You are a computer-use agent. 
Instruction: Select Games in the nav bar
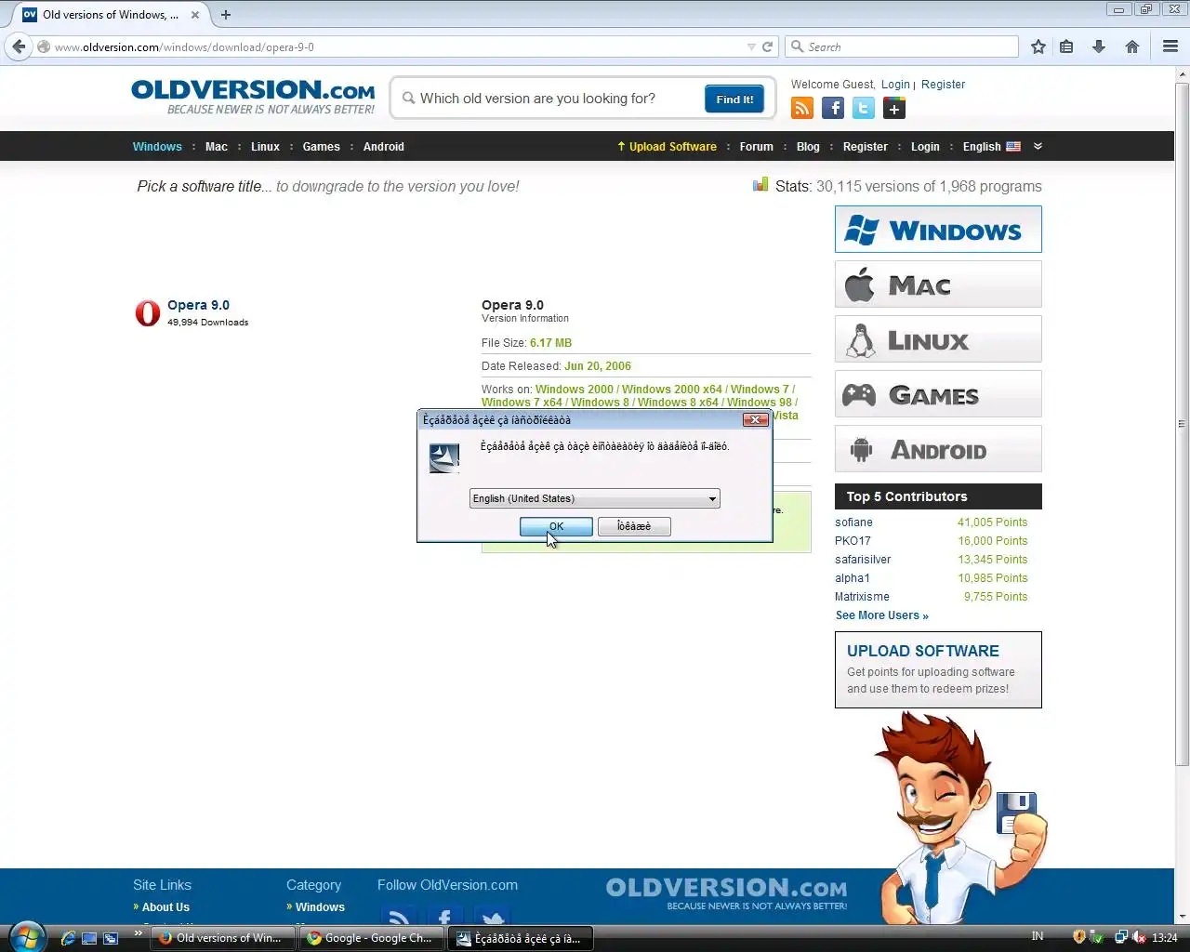pos(322,147)
